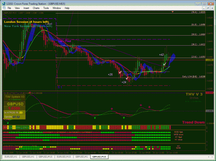Select the 'New York Session' label

pos(28,26)
